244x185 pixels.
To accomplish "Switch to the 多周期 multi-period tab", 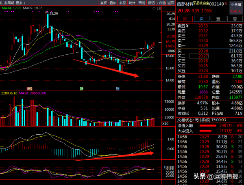I will 9,2.
